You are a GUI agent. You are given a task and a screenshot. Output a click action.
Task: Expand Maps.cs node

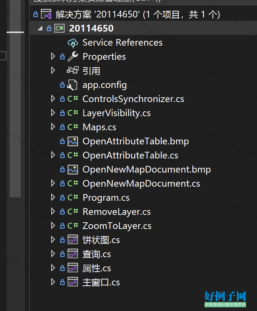tap(53, 127)
